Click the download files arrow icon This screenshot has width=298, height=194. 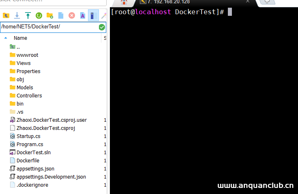[17, 15]
